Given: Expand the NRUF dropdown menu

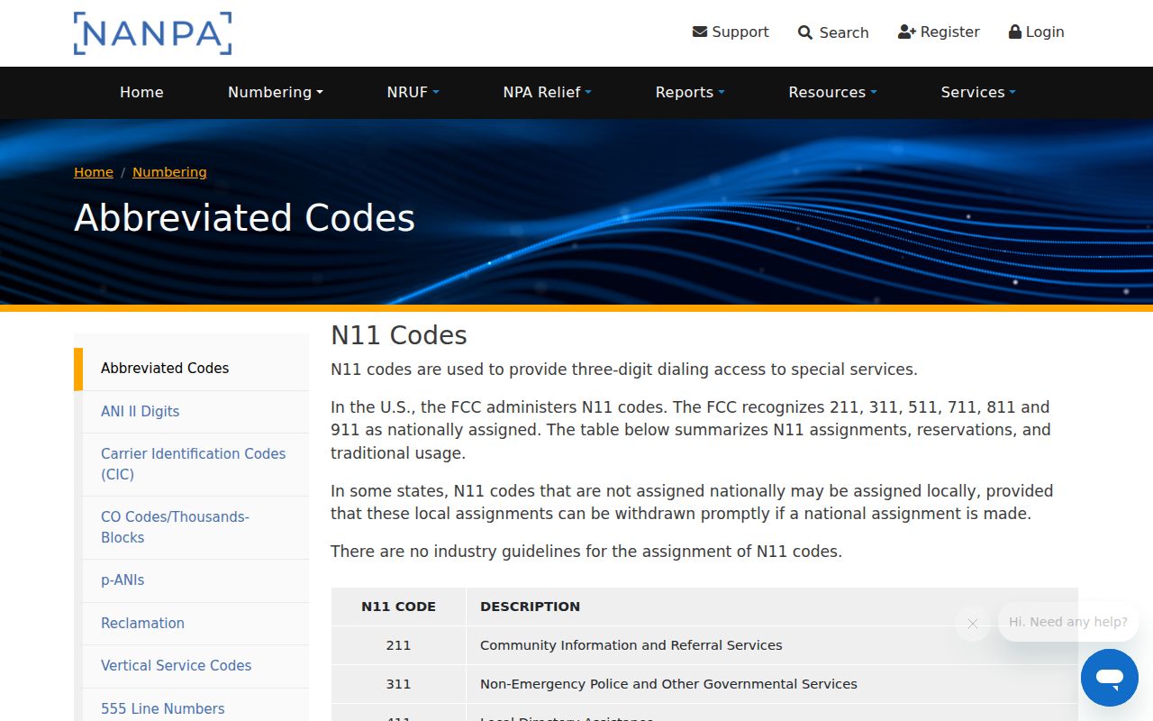Looking at the screenshot, I should point(413,92).
